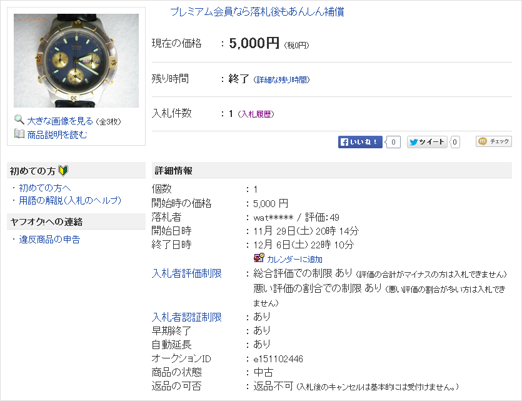Click the open book icon beside 商品説明を読む

(x=19, y=133)
